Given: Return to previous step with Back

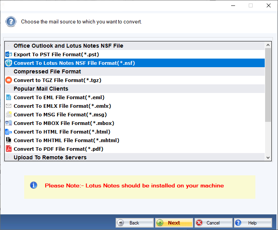Looking at the screenshot, I should [135, 223].
